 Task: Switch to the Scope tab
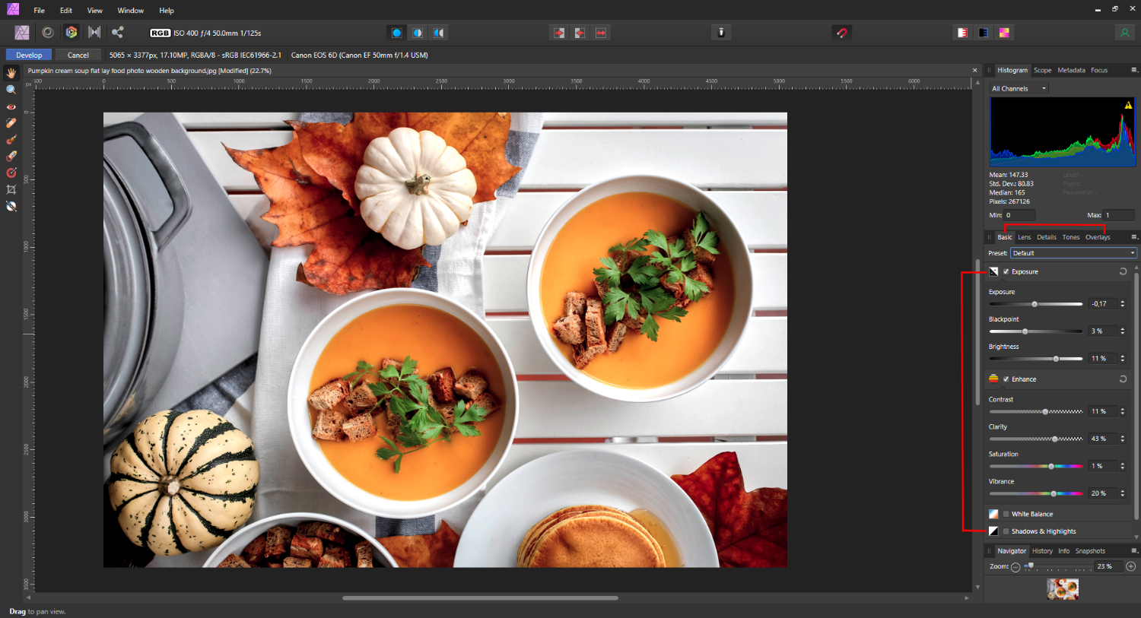click(1042, 70)
